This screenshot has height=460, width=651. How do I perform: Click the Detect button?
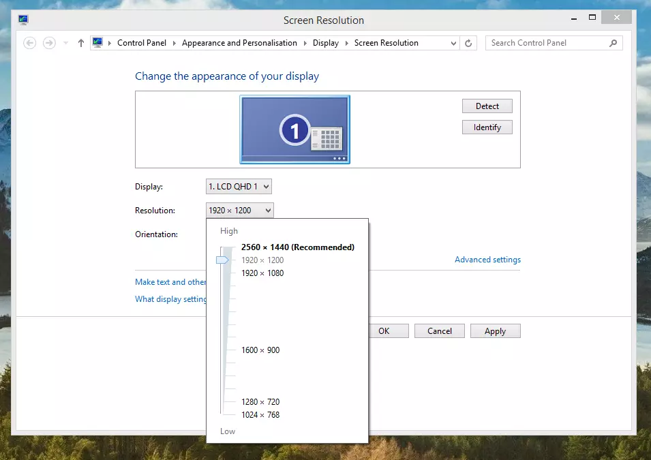(487, 106)
